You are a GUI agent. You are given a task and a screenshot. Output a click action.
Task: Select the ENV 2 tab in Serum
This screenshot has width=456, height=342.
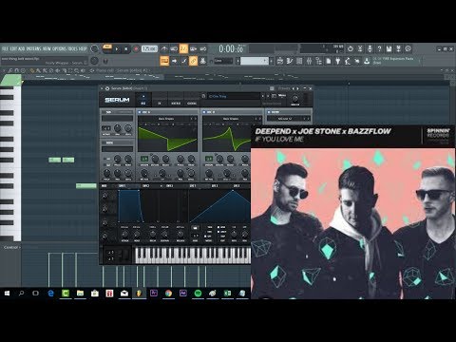(x=145, y=186)
